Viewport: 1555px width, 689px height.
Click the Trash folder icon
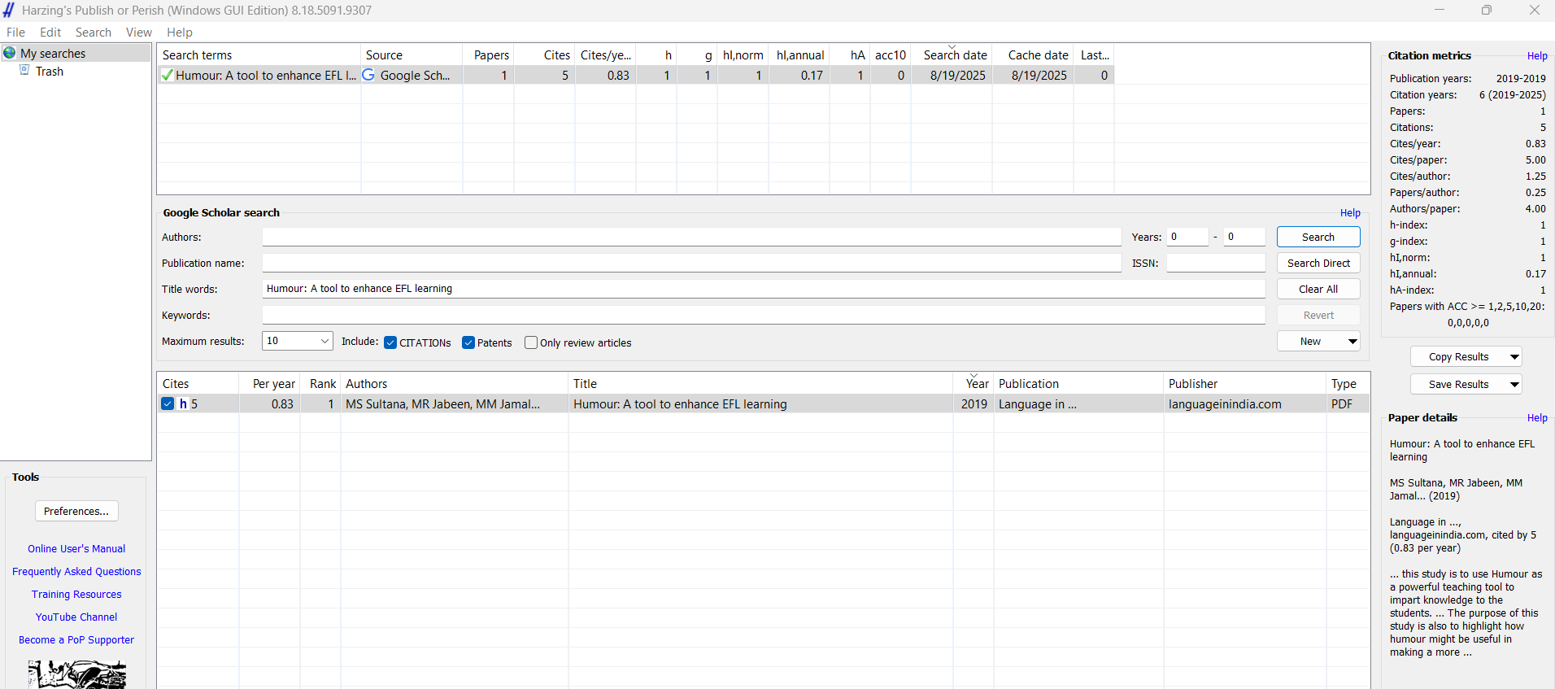[24, 71]
